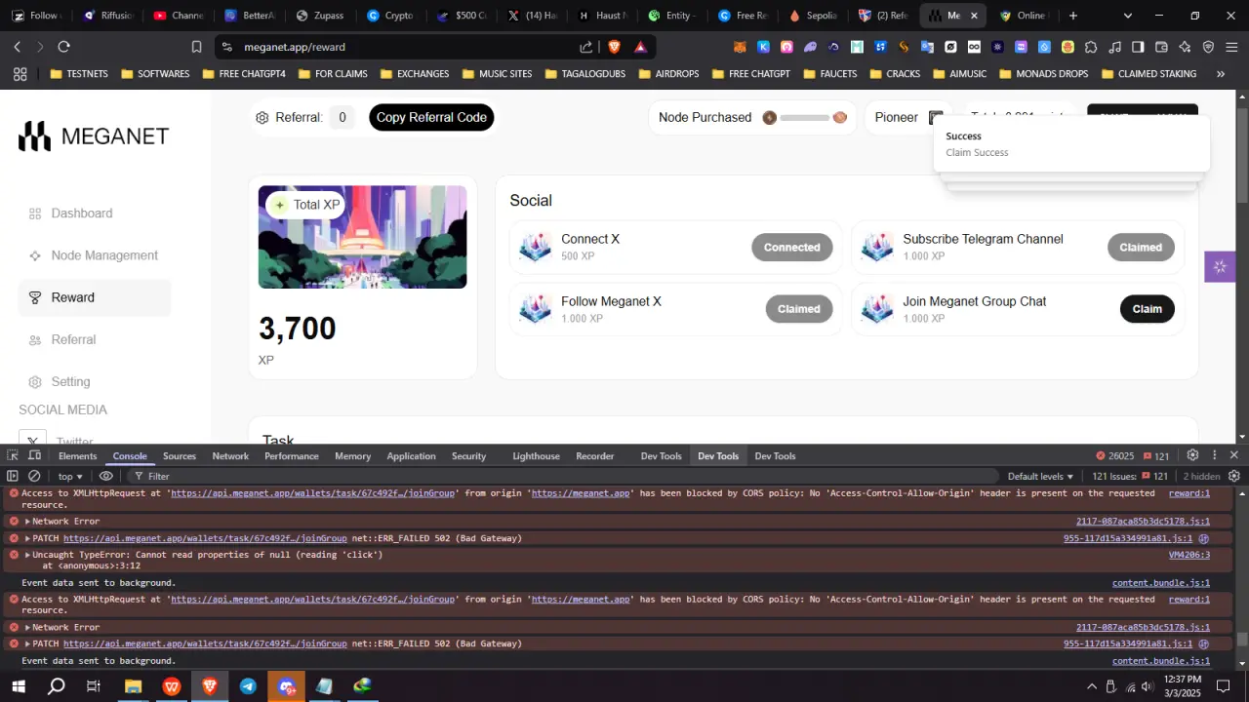Open the Referral sidebar item
This screenshot has height=702, width=1249.
73,339
